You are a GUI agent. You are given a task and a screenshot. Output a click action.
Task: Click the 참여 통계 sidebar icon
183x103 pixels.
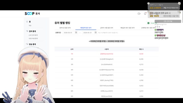tap(27, 31)
